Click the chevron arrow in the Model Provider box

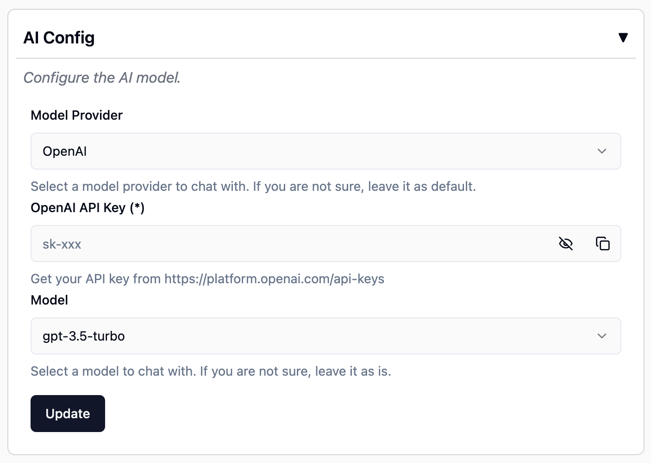(x=602, y=151)
